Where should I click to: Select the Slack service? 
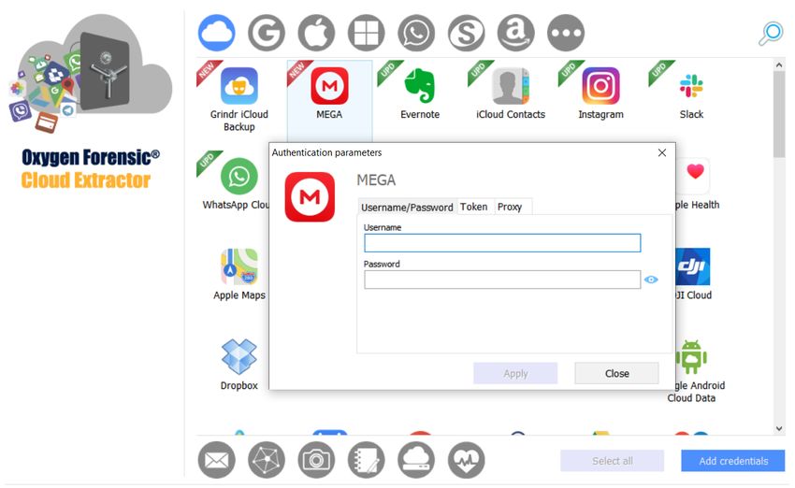[x=691, y=93]
